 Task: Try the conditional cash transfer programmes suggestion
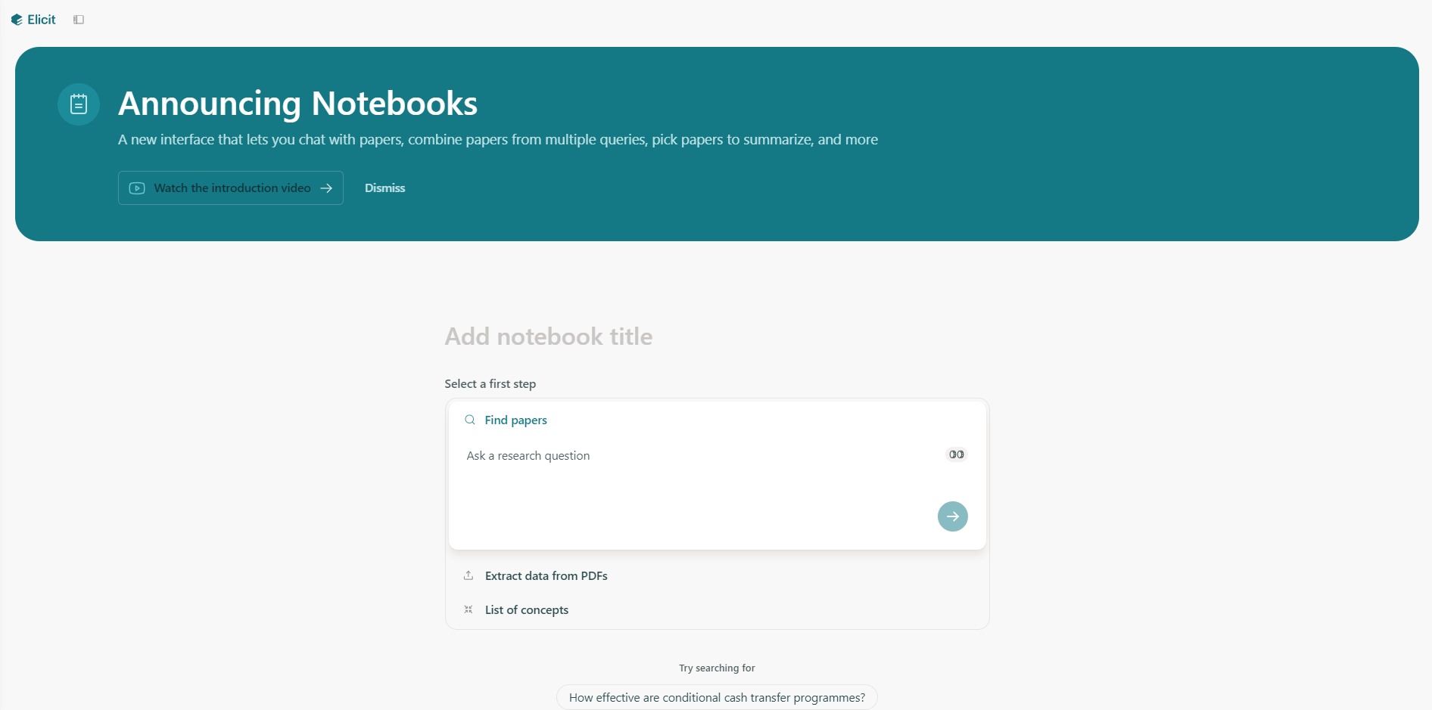coord(717,697)
